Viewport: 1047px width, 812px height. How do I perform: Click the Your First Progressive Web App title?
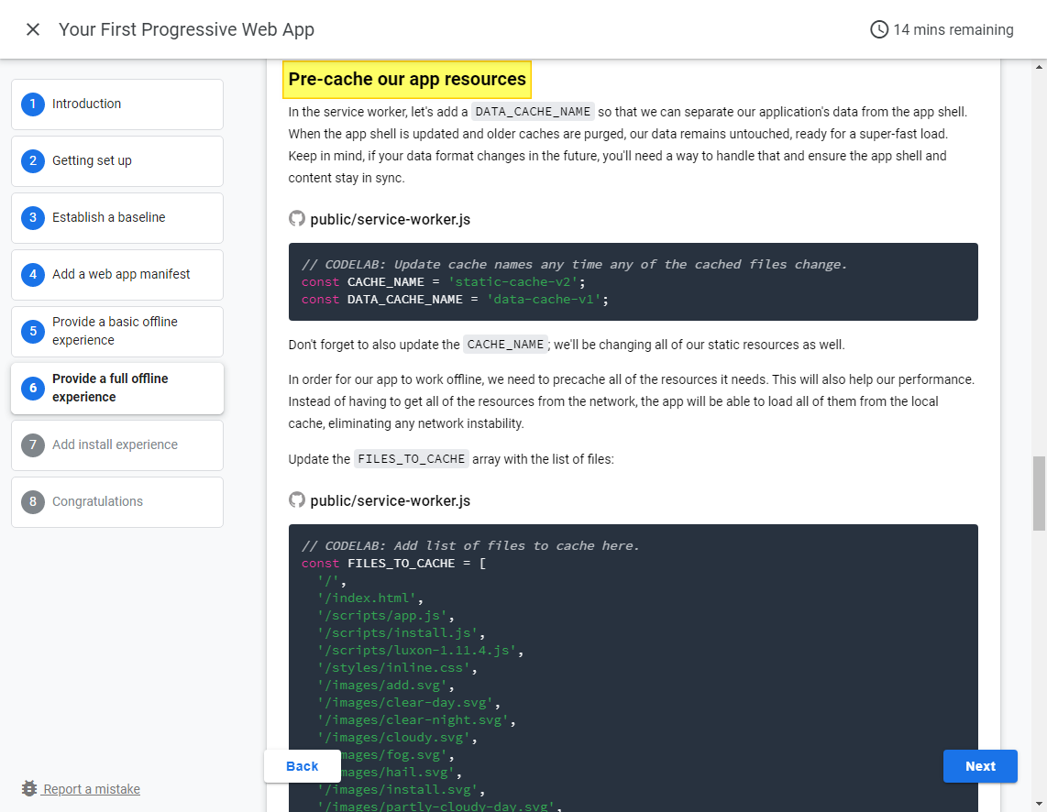[x=186, y=29]
